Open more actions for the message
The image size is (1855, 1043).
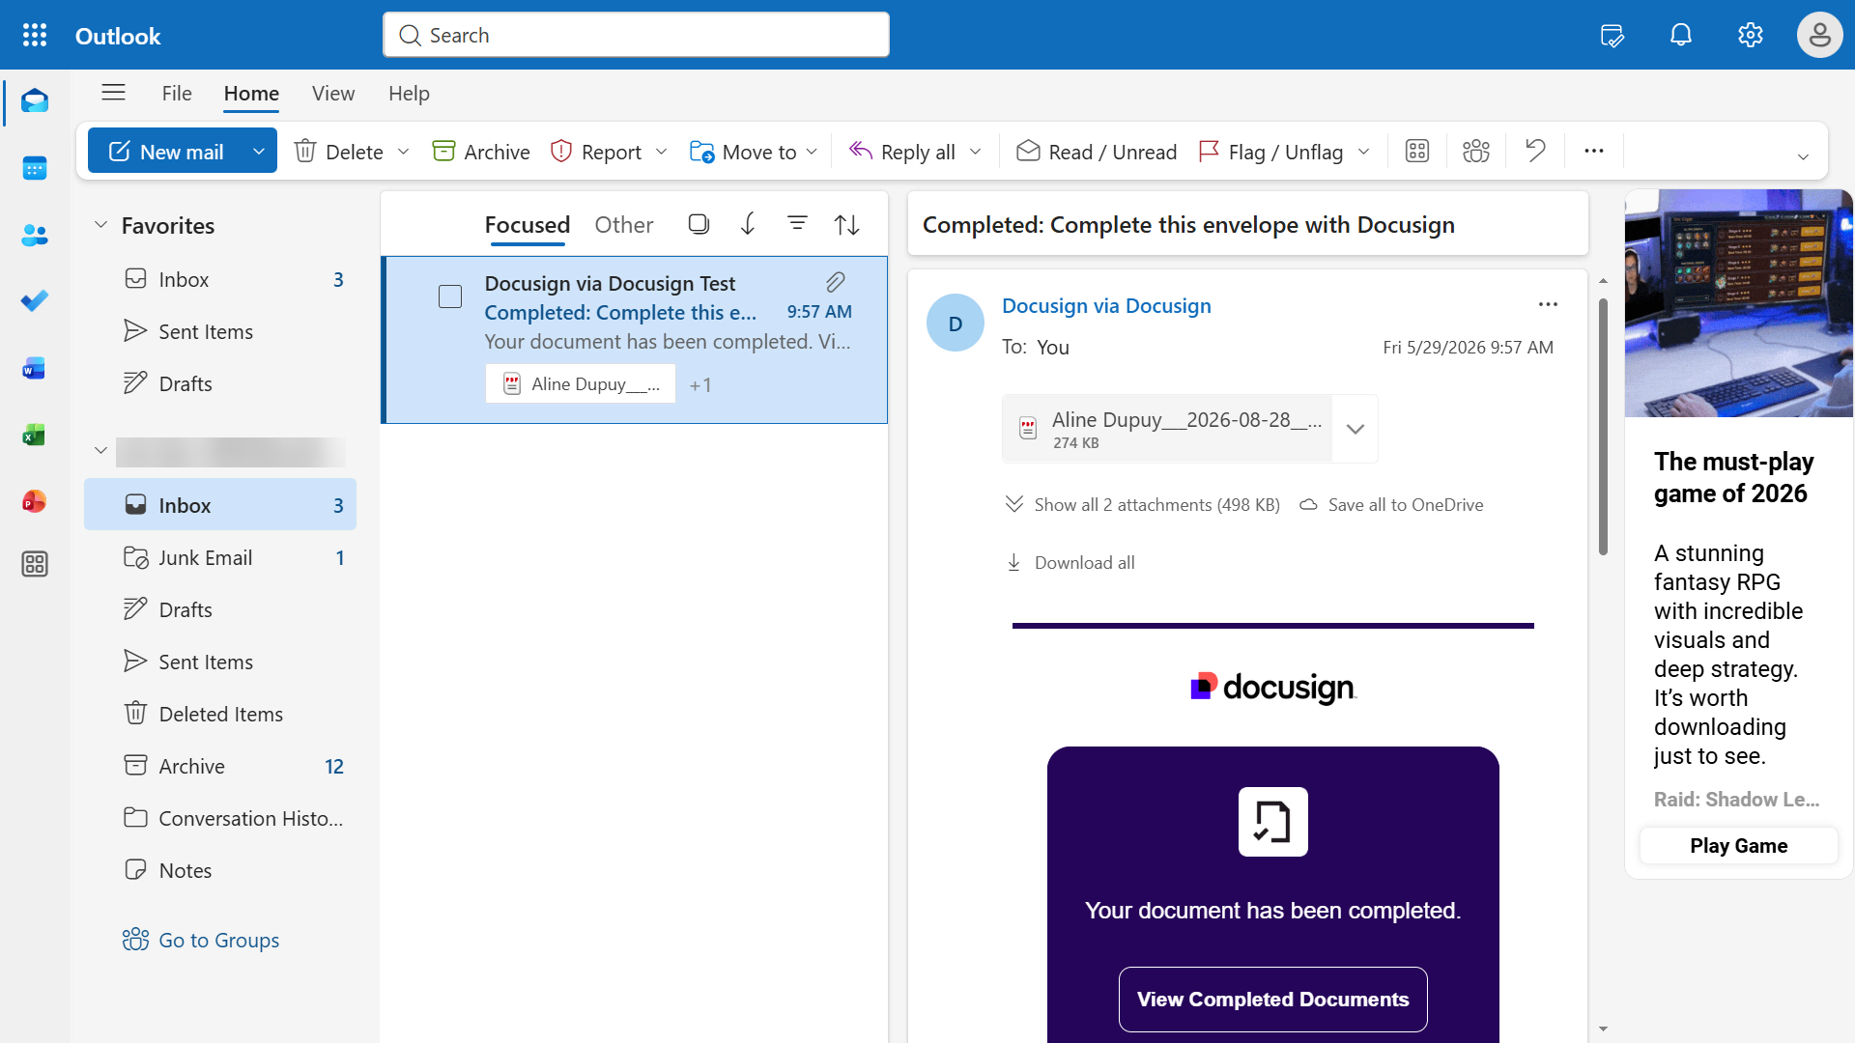pyautogui.click(x=1548, y=304)
